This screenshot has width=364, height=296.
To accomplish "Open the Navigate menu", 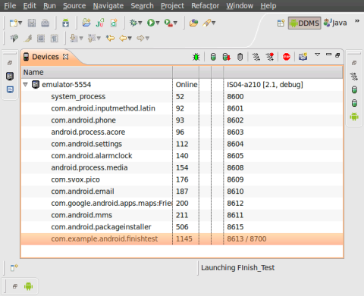I will pyautogui.click(x=108, y=5).
